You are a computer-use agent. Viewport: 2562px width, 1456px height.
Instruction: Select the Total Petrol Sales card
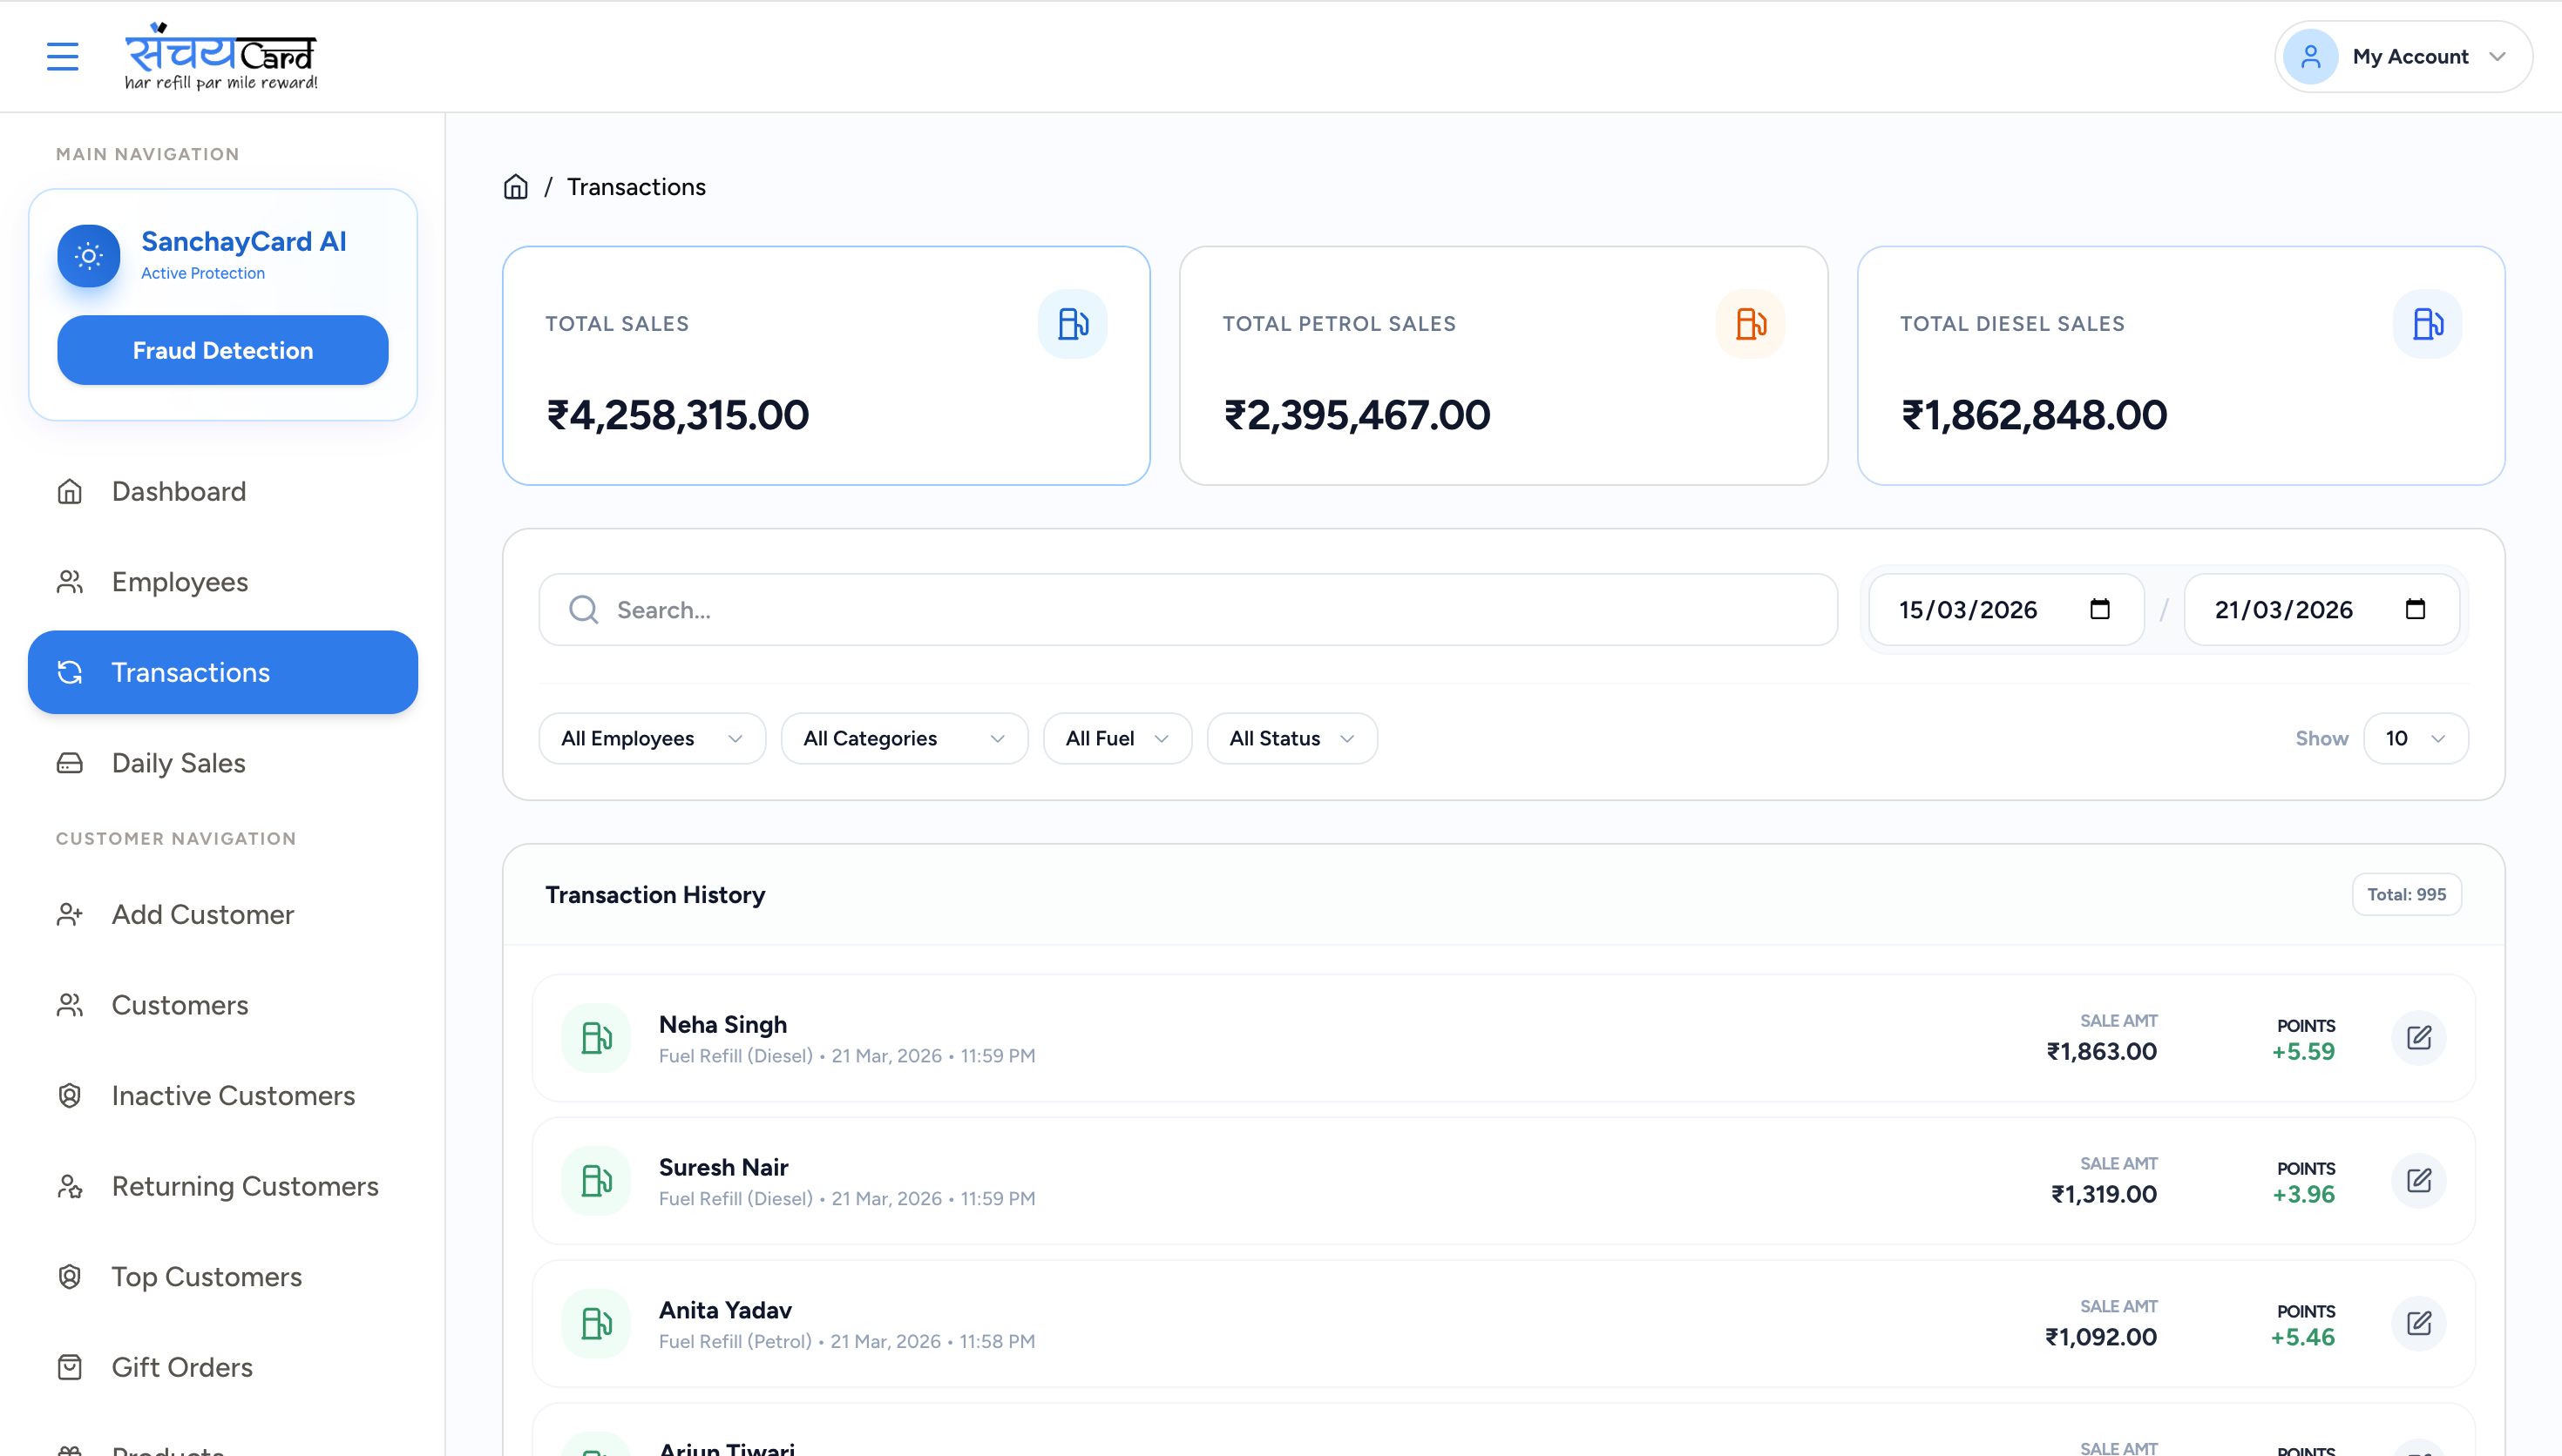1503,366
